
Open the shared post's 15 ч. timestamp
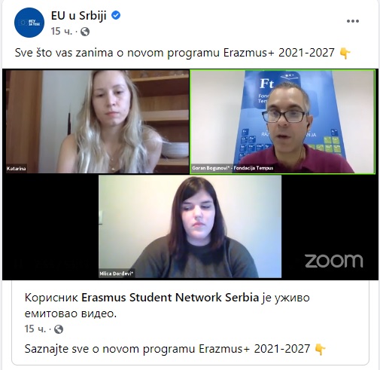pos(35,329)
